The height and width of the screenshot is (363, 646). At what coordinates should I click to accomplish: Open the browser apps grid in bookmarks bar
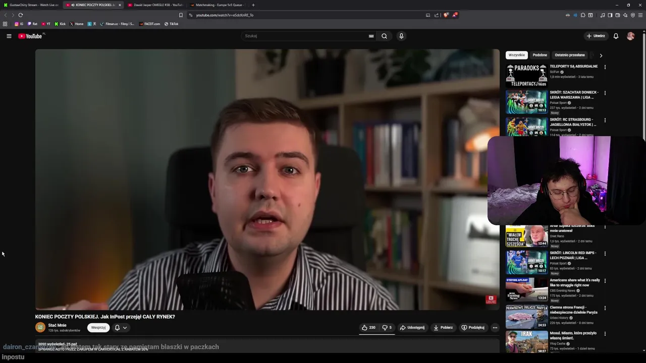point(5,24)
